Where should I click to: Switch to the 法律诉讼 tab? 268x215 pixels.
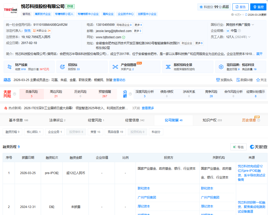[x=57, y=120]
